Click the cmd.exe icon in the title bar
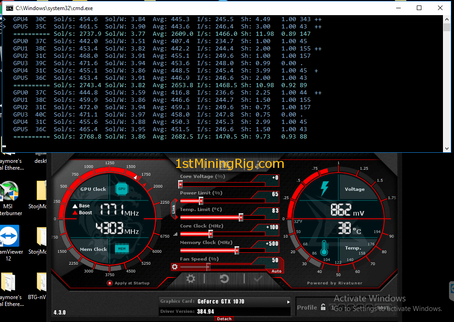The image size is (454, 322). 10,8
